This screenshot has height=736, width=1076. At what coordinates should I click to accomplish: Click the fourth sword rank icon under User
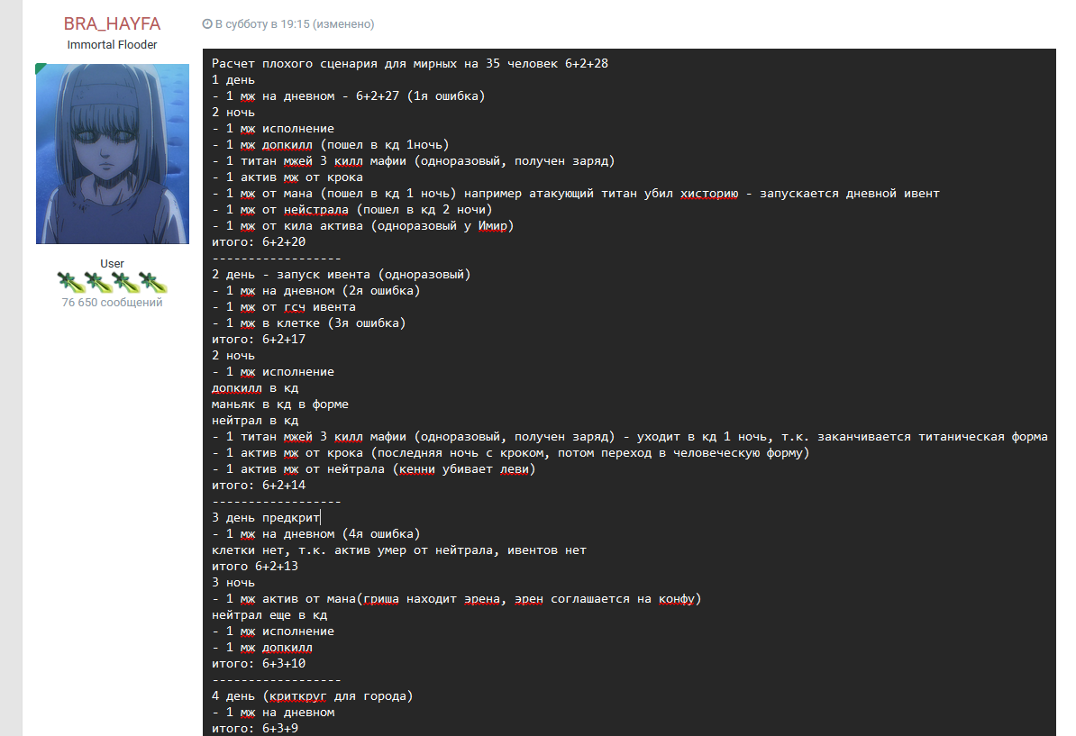point(153,282)
